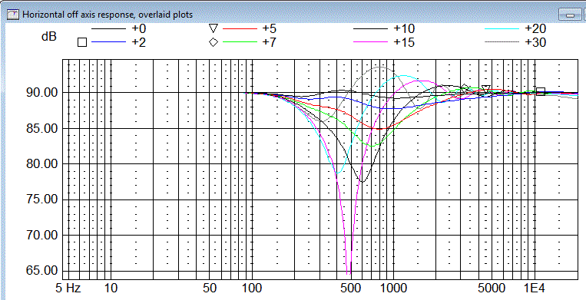Click the +2 legend label
This screenshot has height=300, width=586.
(x=138, y=42)
